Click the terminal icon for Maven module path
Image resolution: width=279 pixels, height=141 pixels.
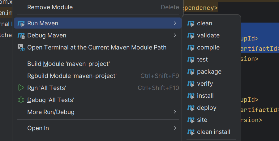[x=21, y=48]
